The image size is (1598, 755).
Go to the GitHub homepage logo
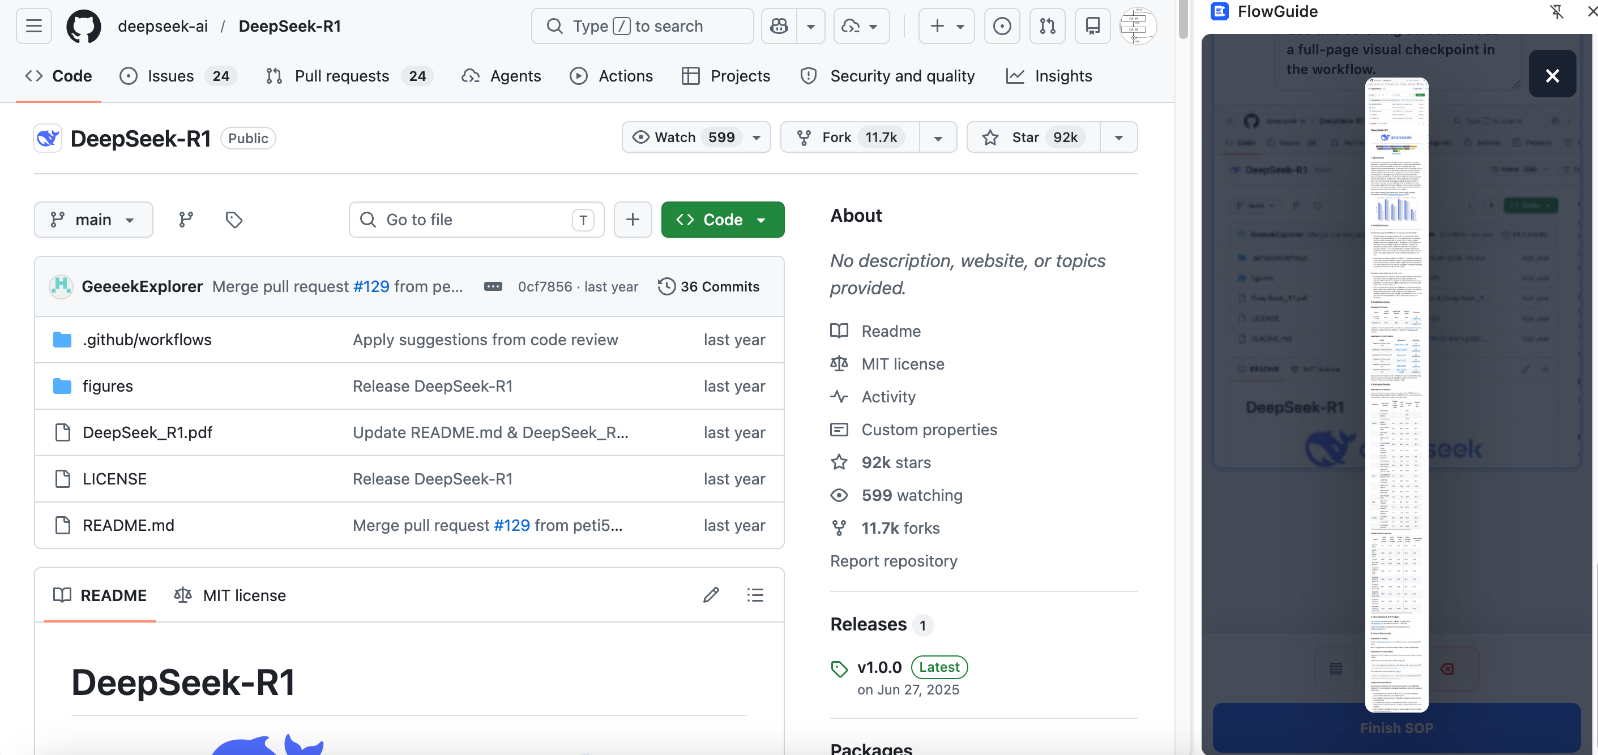(x=84, y=26)
